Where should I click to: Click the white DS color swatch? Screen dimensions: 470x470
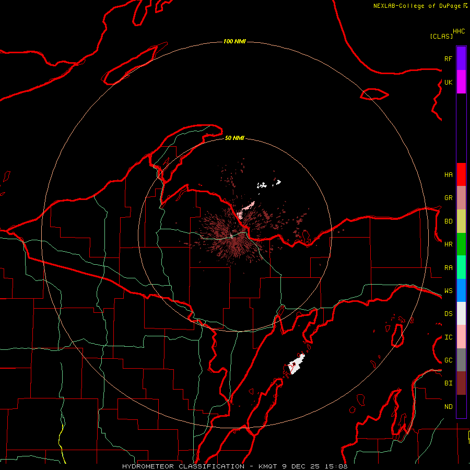tap(461, 313)
